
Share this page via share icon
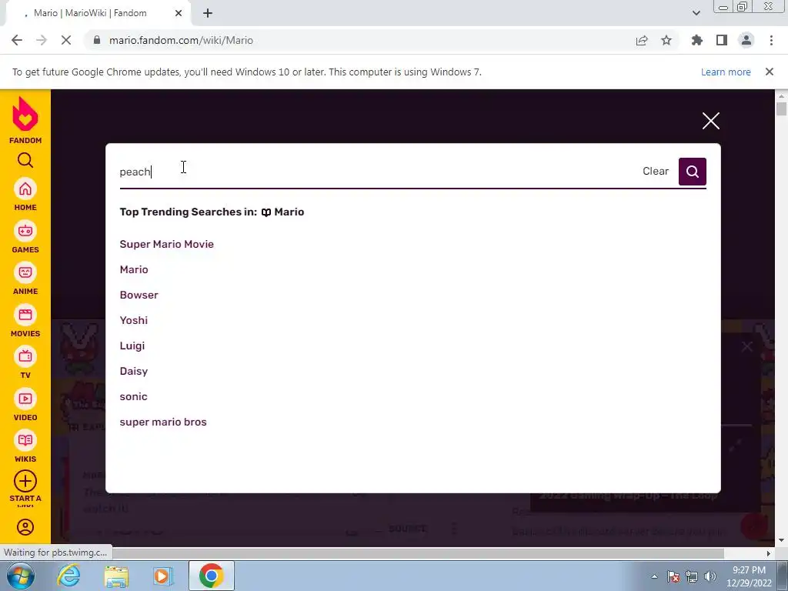tap(641, 41)
